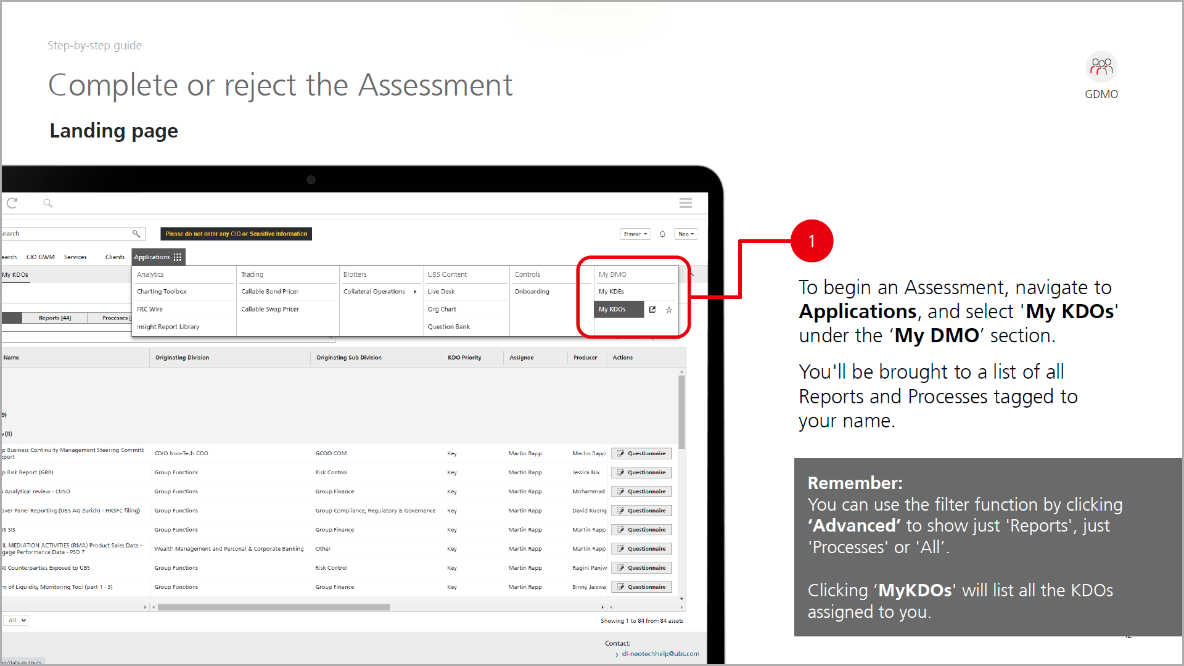Screen dimensions: 1184x666
Task: Switch to the Reports [44] tab
Action: coord(54,318)
